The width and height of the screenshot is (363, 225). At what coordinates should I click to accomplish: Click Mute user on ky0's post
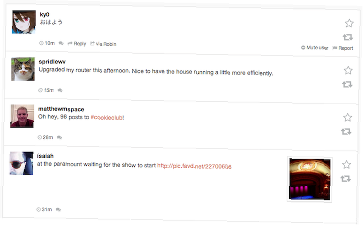pos(315,47)
